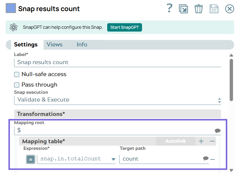The image size is (239, 181).
Task: Remove the count mapping row
Action: tap(213, 159)
